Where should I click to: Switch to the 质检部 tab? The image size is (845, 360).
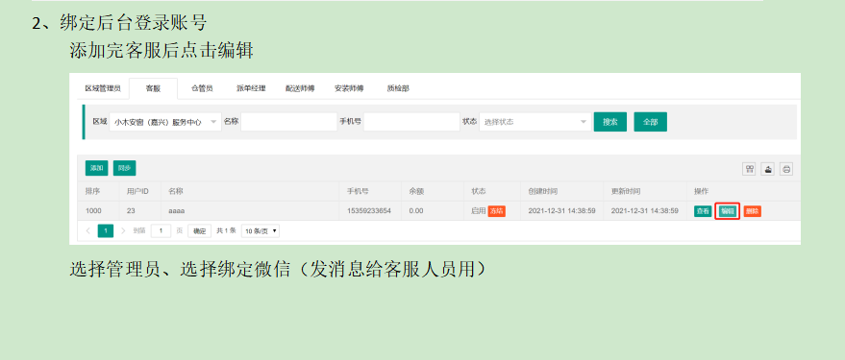pos(398,88)
